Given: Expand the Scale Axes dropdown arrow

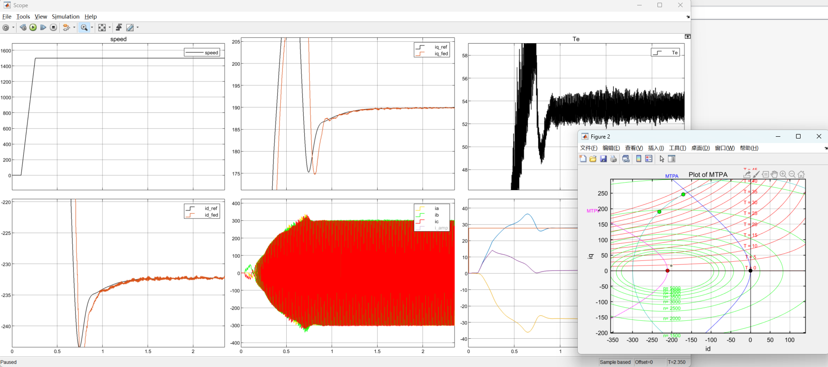Looking at the screenshot, I should click(x=109, y=27).
